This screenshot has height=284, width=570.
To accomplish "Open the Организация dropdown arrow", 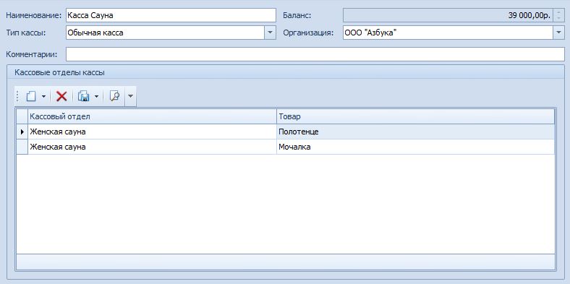I will coord(558,33).
